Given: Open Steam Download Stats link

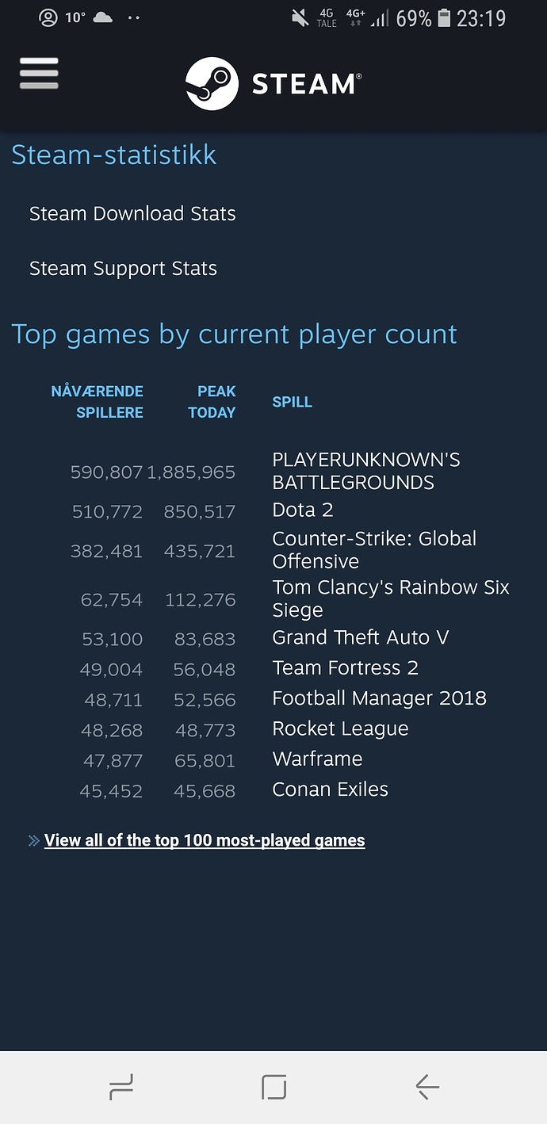Looking at the screenshot, I should [132, 213].
